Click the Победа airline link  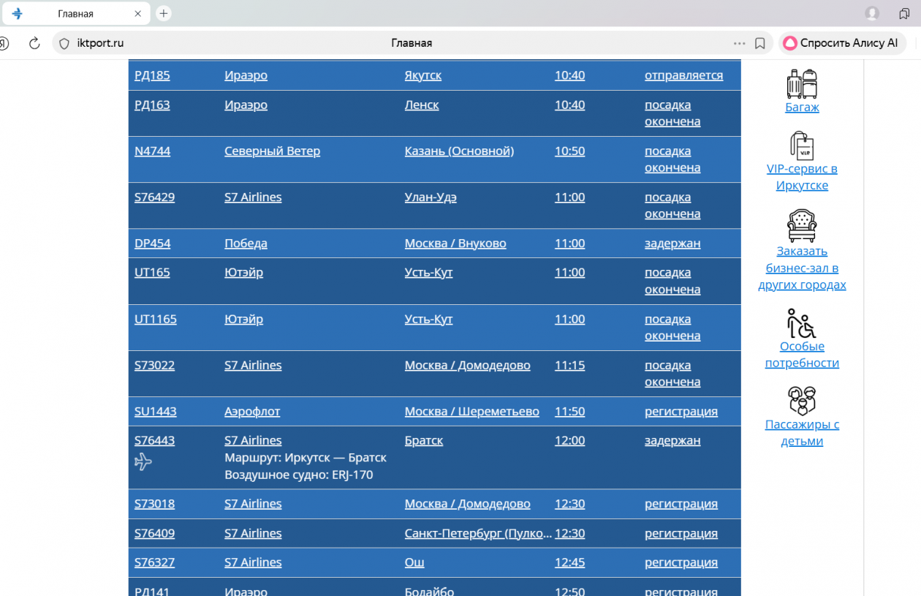coord(246,244)
